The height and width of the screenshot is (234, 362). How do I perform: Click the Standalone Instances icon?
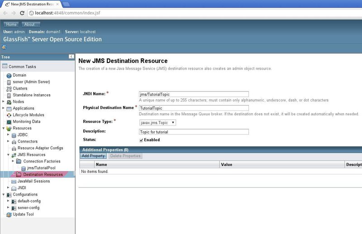pyautogui.click(x=9, y=96)
